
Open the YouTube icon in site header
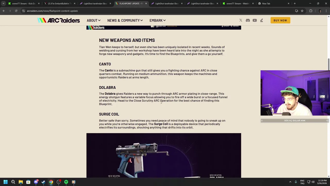tap(255, 20)
